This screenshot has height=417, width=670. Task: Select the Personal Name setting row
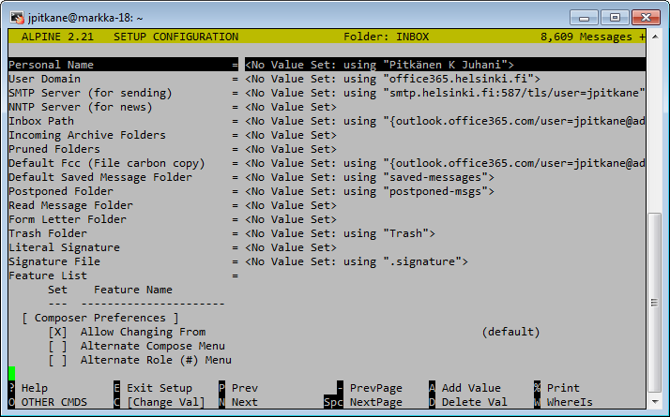327,65
